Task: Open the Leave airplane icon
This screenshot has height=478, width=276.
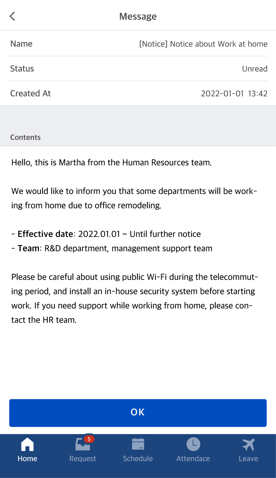Action: click(x=248, y=444)
